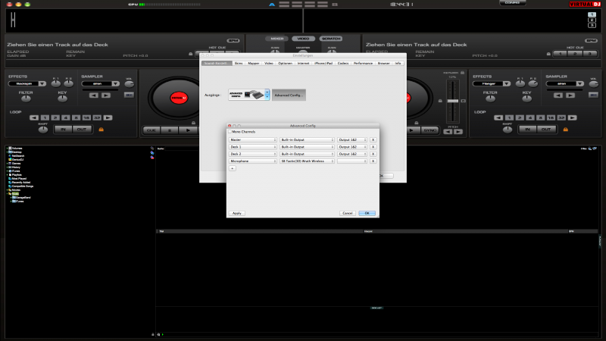Click the left deck CUE button
This screenshot has height=341, width=606.
point(151,130)
